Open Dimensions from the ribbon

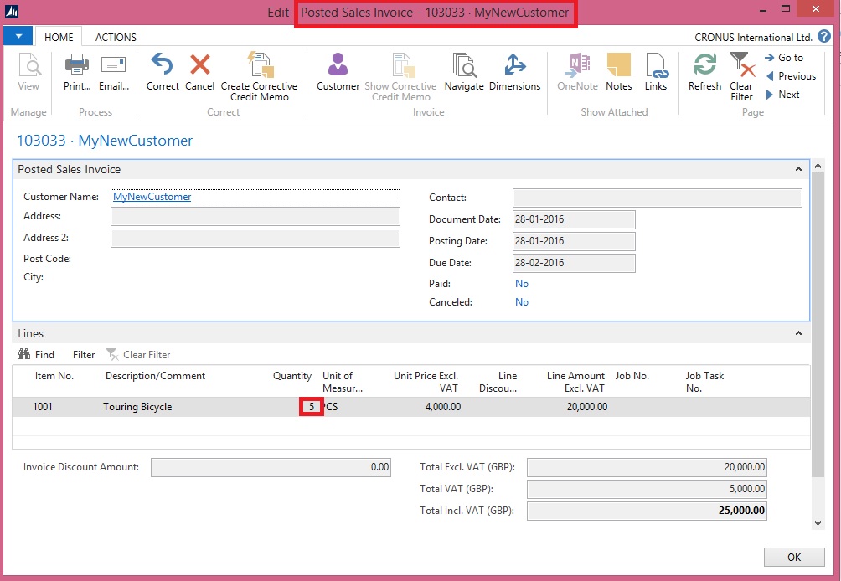pyautogui.click(x=514, y=65)
